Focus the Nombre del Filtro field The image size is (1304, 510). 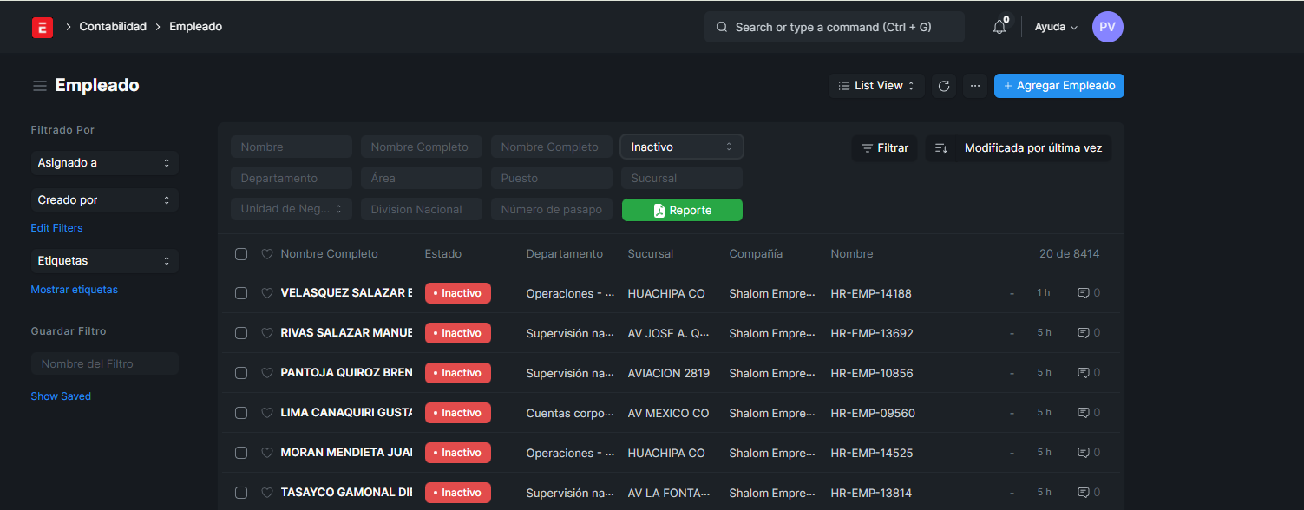click(104, 363)
